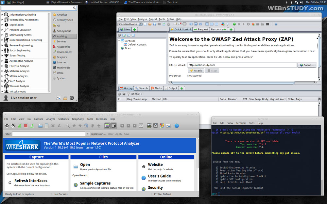327x204 pixels.
Task: Start a capture with the green shark fin
Action: pos(19,126)
